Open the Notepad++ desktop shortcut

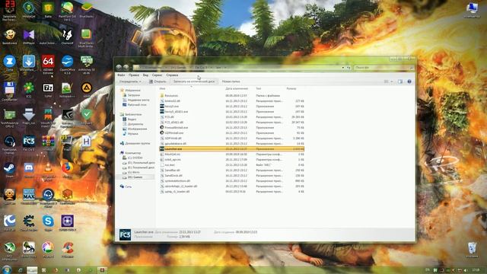coord(67,90)
